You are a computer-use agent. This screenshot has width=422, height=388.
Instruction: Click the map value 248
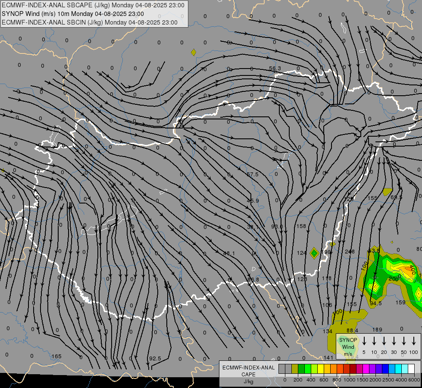click(x=350, y=252)
